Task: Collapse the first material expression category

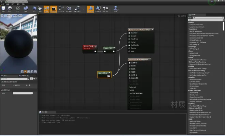Action: [x=1, y=82]
